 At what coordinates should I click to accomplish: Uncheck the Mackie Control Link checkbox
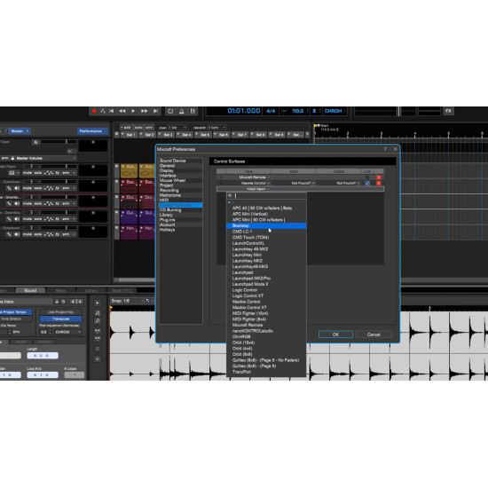coord(367,183)
